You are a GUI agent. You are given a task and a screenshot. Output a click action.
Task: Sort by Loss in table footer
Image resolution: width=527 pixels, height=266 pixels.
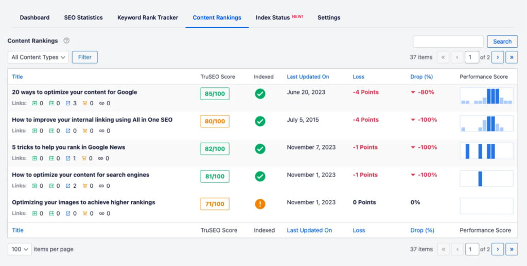click(359, 230)
